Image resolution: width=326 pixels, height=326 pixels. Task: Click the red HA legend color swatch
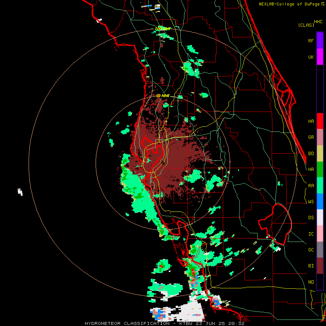(x=320, y=121)
